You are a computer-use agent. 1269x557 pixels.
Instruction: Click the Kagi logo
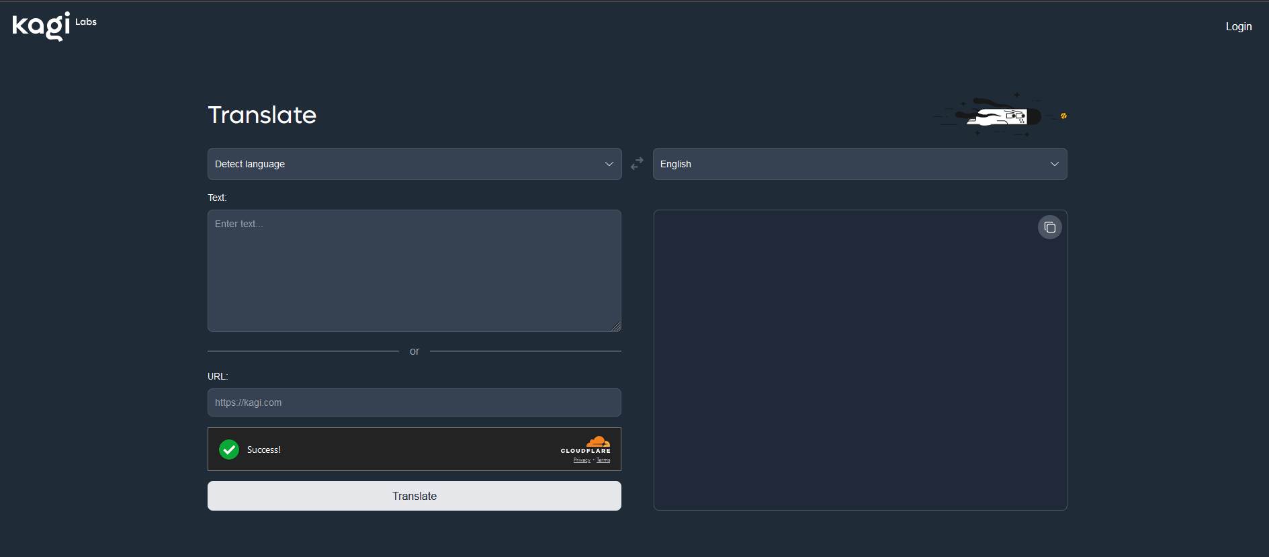[41, 26]
